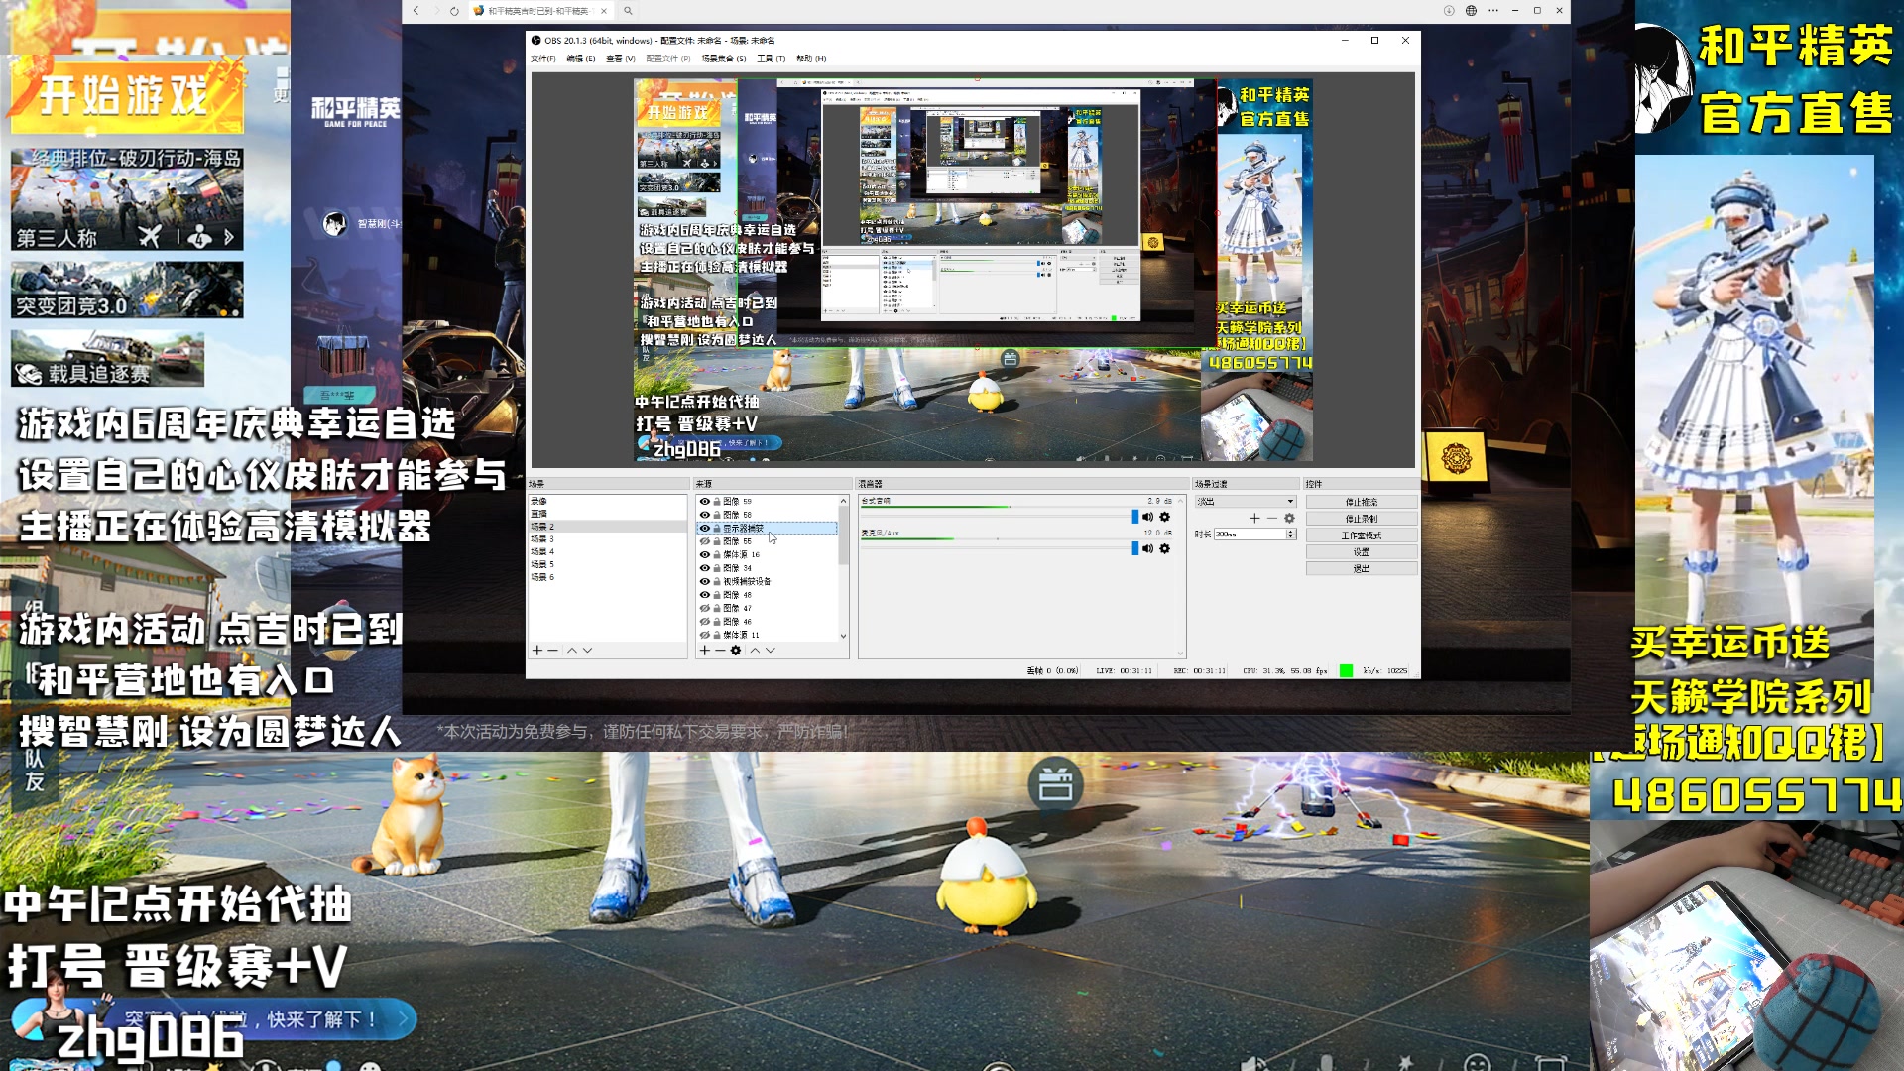Show the hidden 图像 55 source

(x=705, y=541)
